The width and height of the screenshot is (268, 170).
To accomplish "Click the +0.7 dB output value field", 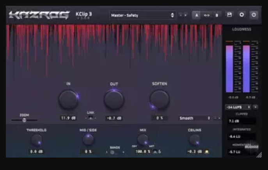I will (114, 118).
